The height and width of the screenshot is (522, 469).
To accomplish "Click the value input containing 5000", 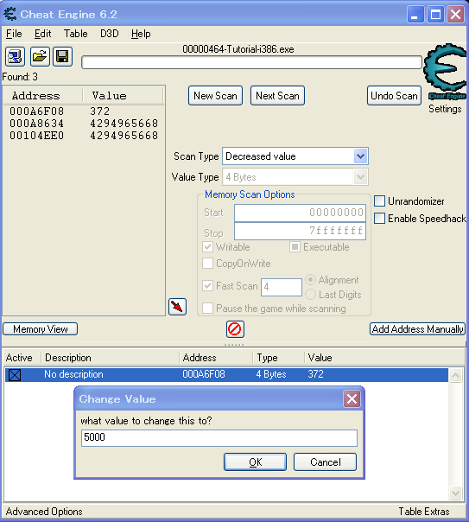I will coord(219,438).
